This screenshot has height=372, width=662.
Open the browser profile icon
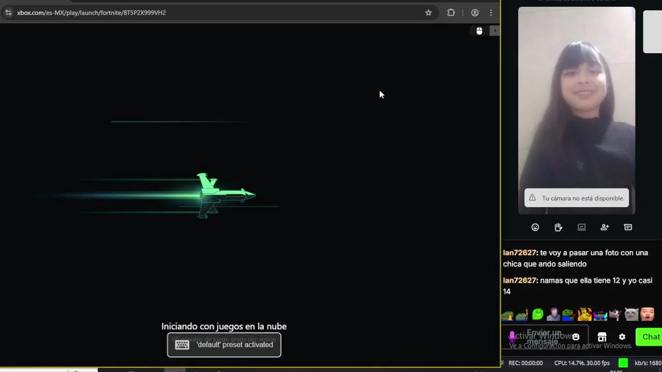[475, 12]
